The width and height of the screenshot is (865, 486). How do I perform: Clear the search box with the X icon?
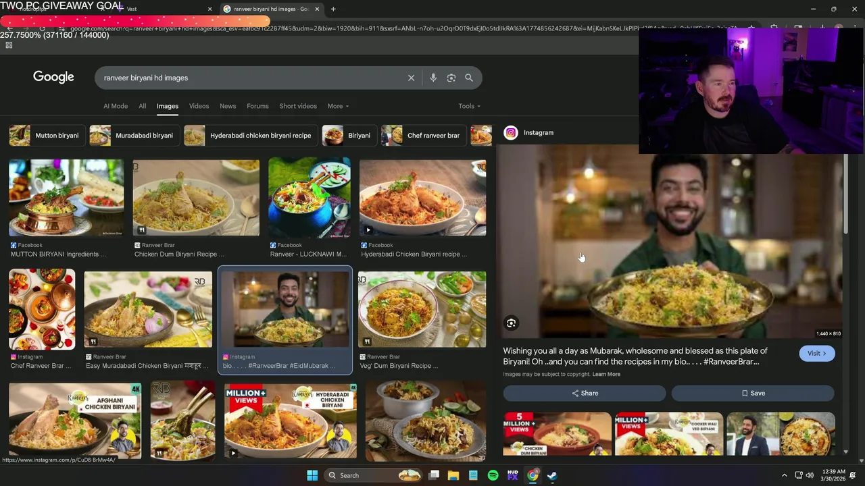coord(411,78)
